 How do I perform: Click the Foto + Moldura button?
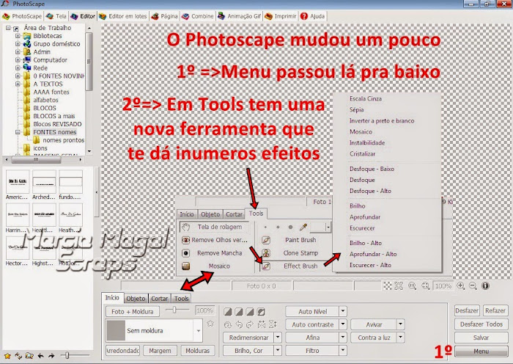pyautogui.click(x=133, y=312)
